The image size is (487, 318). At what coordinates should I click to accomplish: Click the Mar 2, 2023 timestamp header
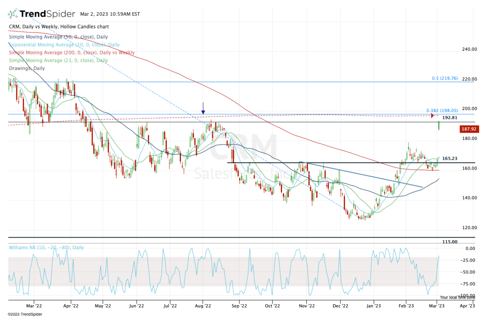[x=110, y=14]
